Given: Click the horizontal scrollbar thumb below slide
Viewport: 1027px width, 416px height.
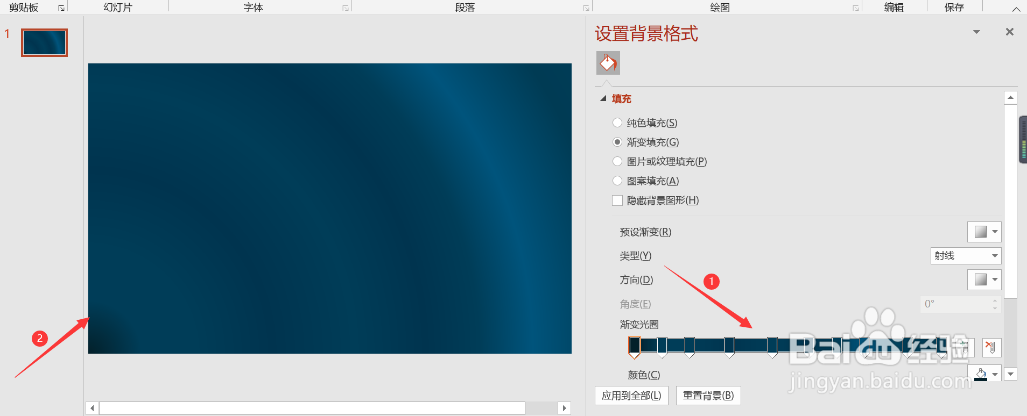Looking at the screenshot, I should pos(312,408).
